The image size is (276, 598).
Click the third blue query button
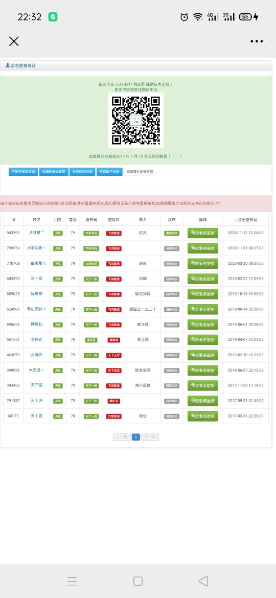82,172
